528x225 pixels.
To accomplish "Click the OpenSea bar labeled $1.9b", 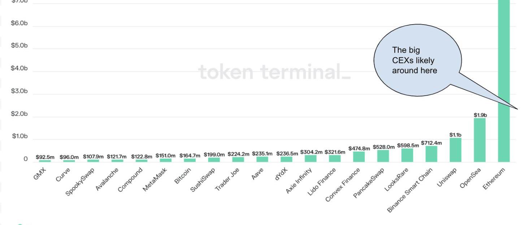I will click(480, 140).
